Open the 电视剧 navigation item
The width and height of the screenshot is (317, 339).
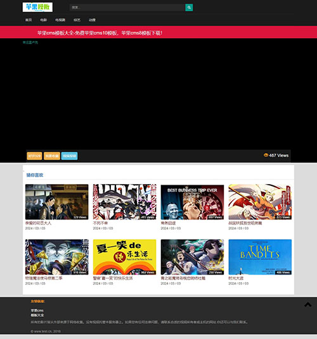(60, 20)
